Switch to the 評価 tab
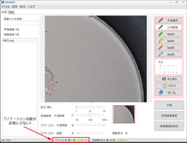Image resolution: width=187 pixels, height=143 pixels. 11,12
